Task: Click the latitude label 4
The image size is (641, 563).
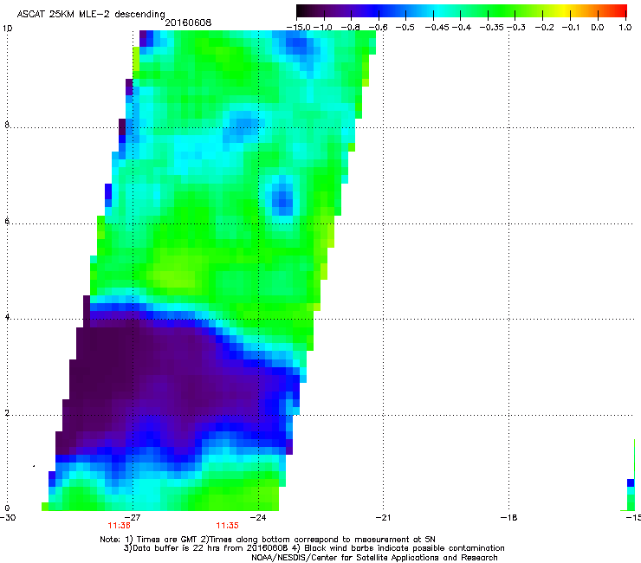Action: (7, 317)
